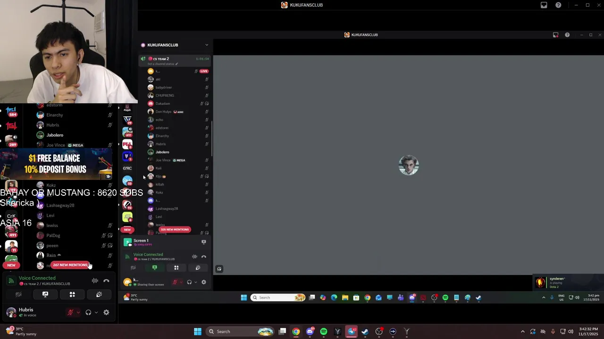Click the red NEW pill in left server list
Screen dimensions: 604x339
pos(11,265)
